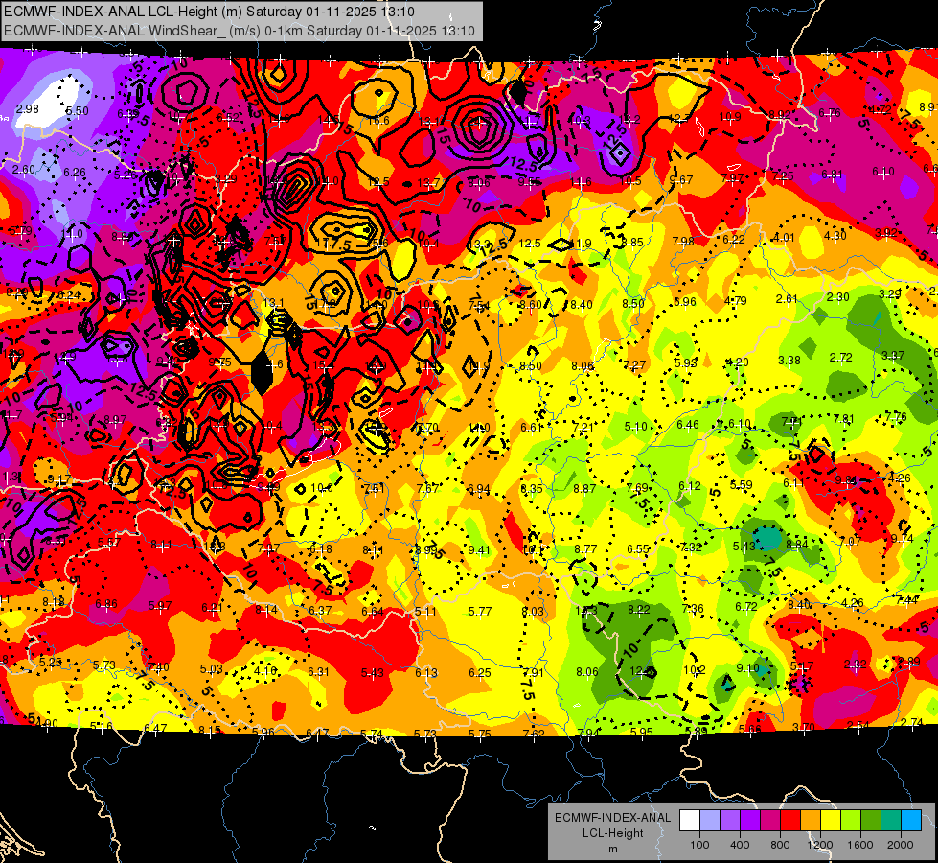Click the map value '4.01'
The image size is (938, 863).
click(785, 237)
